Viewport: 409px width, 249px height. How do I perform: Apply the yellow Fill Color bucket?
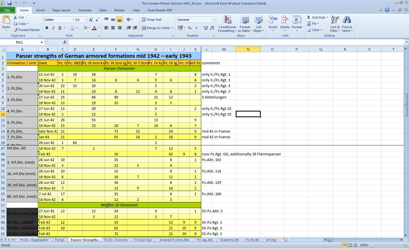85,28
